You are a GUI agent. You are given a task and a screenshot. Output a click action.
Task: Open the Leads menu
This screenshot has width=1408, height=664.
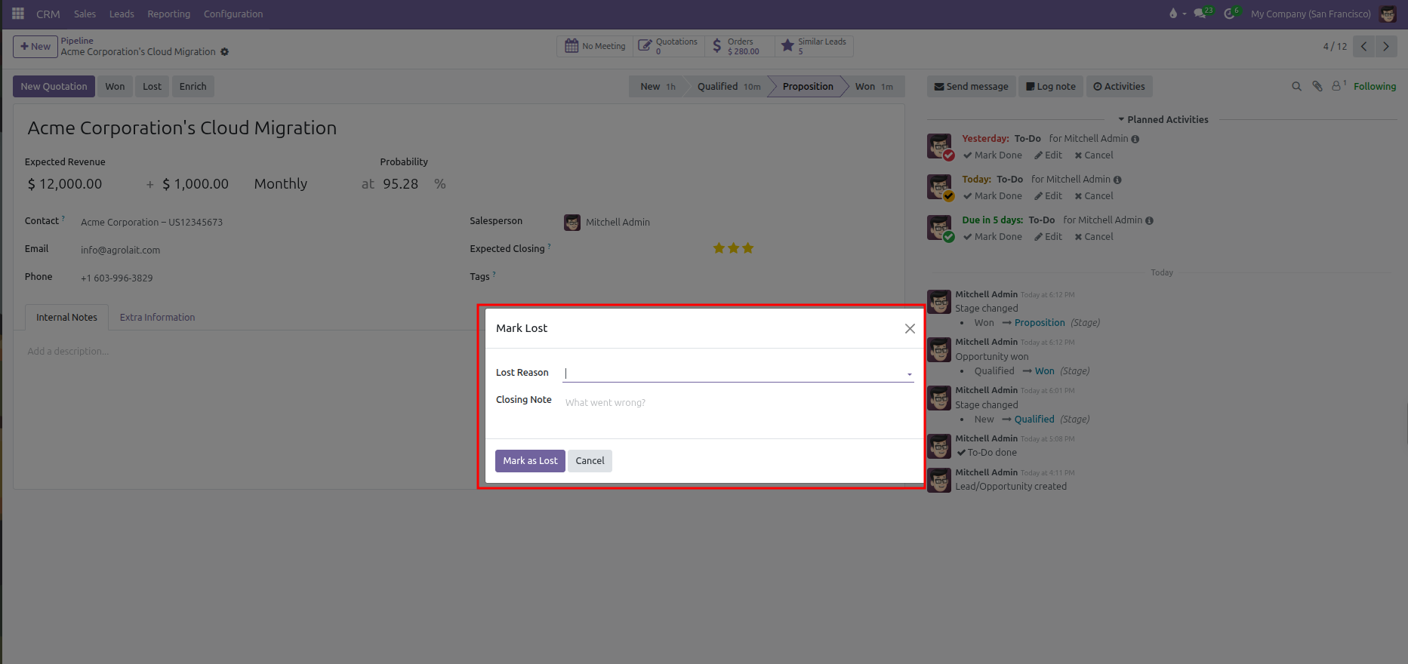pos(122,14)
